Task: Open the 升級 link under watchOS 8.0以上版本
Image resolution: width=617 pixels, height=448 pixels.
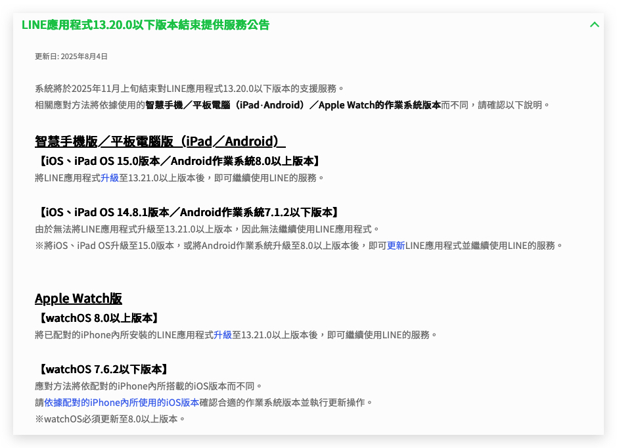Action: point(223,335)
